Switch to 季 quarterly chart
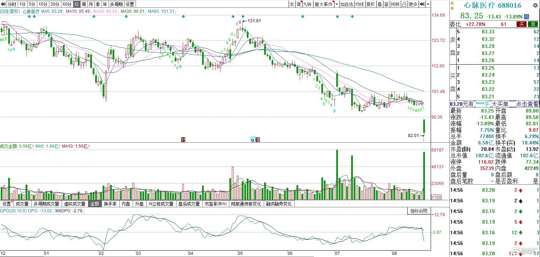The width and height of the screenshot is (540, 257). (x=98, y=4)
